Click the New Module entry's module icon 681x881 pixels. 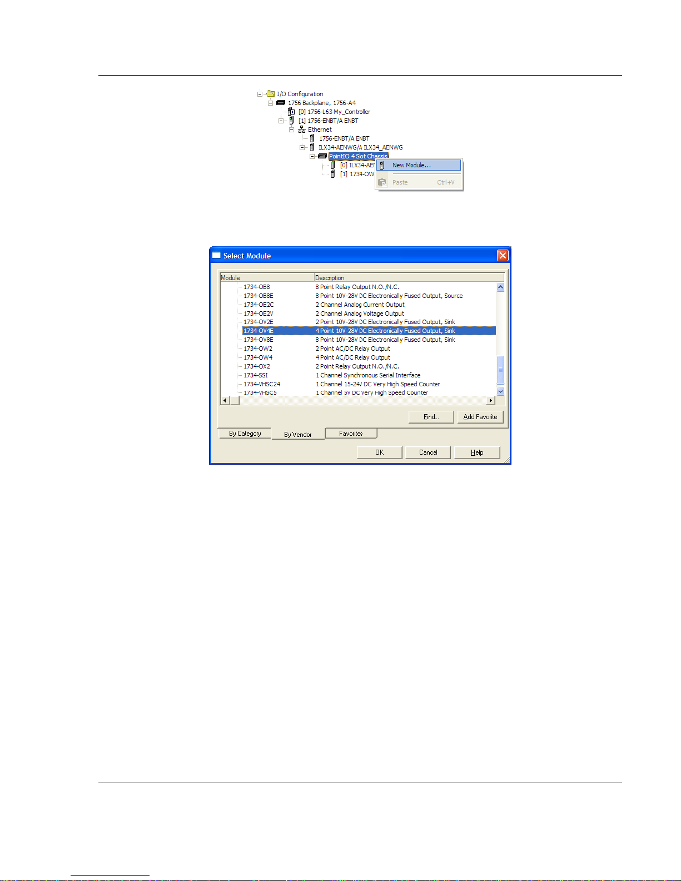point(382,165)
